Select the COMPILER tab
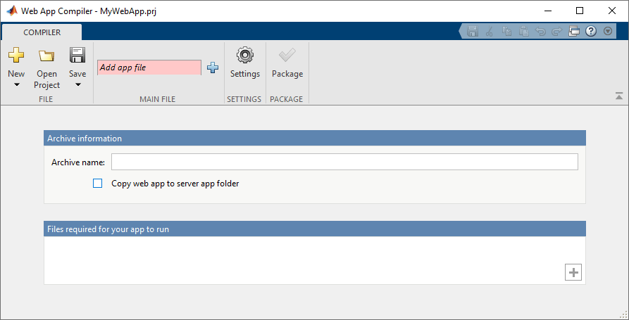Screen dimensions: 629x320 [42, 32]
